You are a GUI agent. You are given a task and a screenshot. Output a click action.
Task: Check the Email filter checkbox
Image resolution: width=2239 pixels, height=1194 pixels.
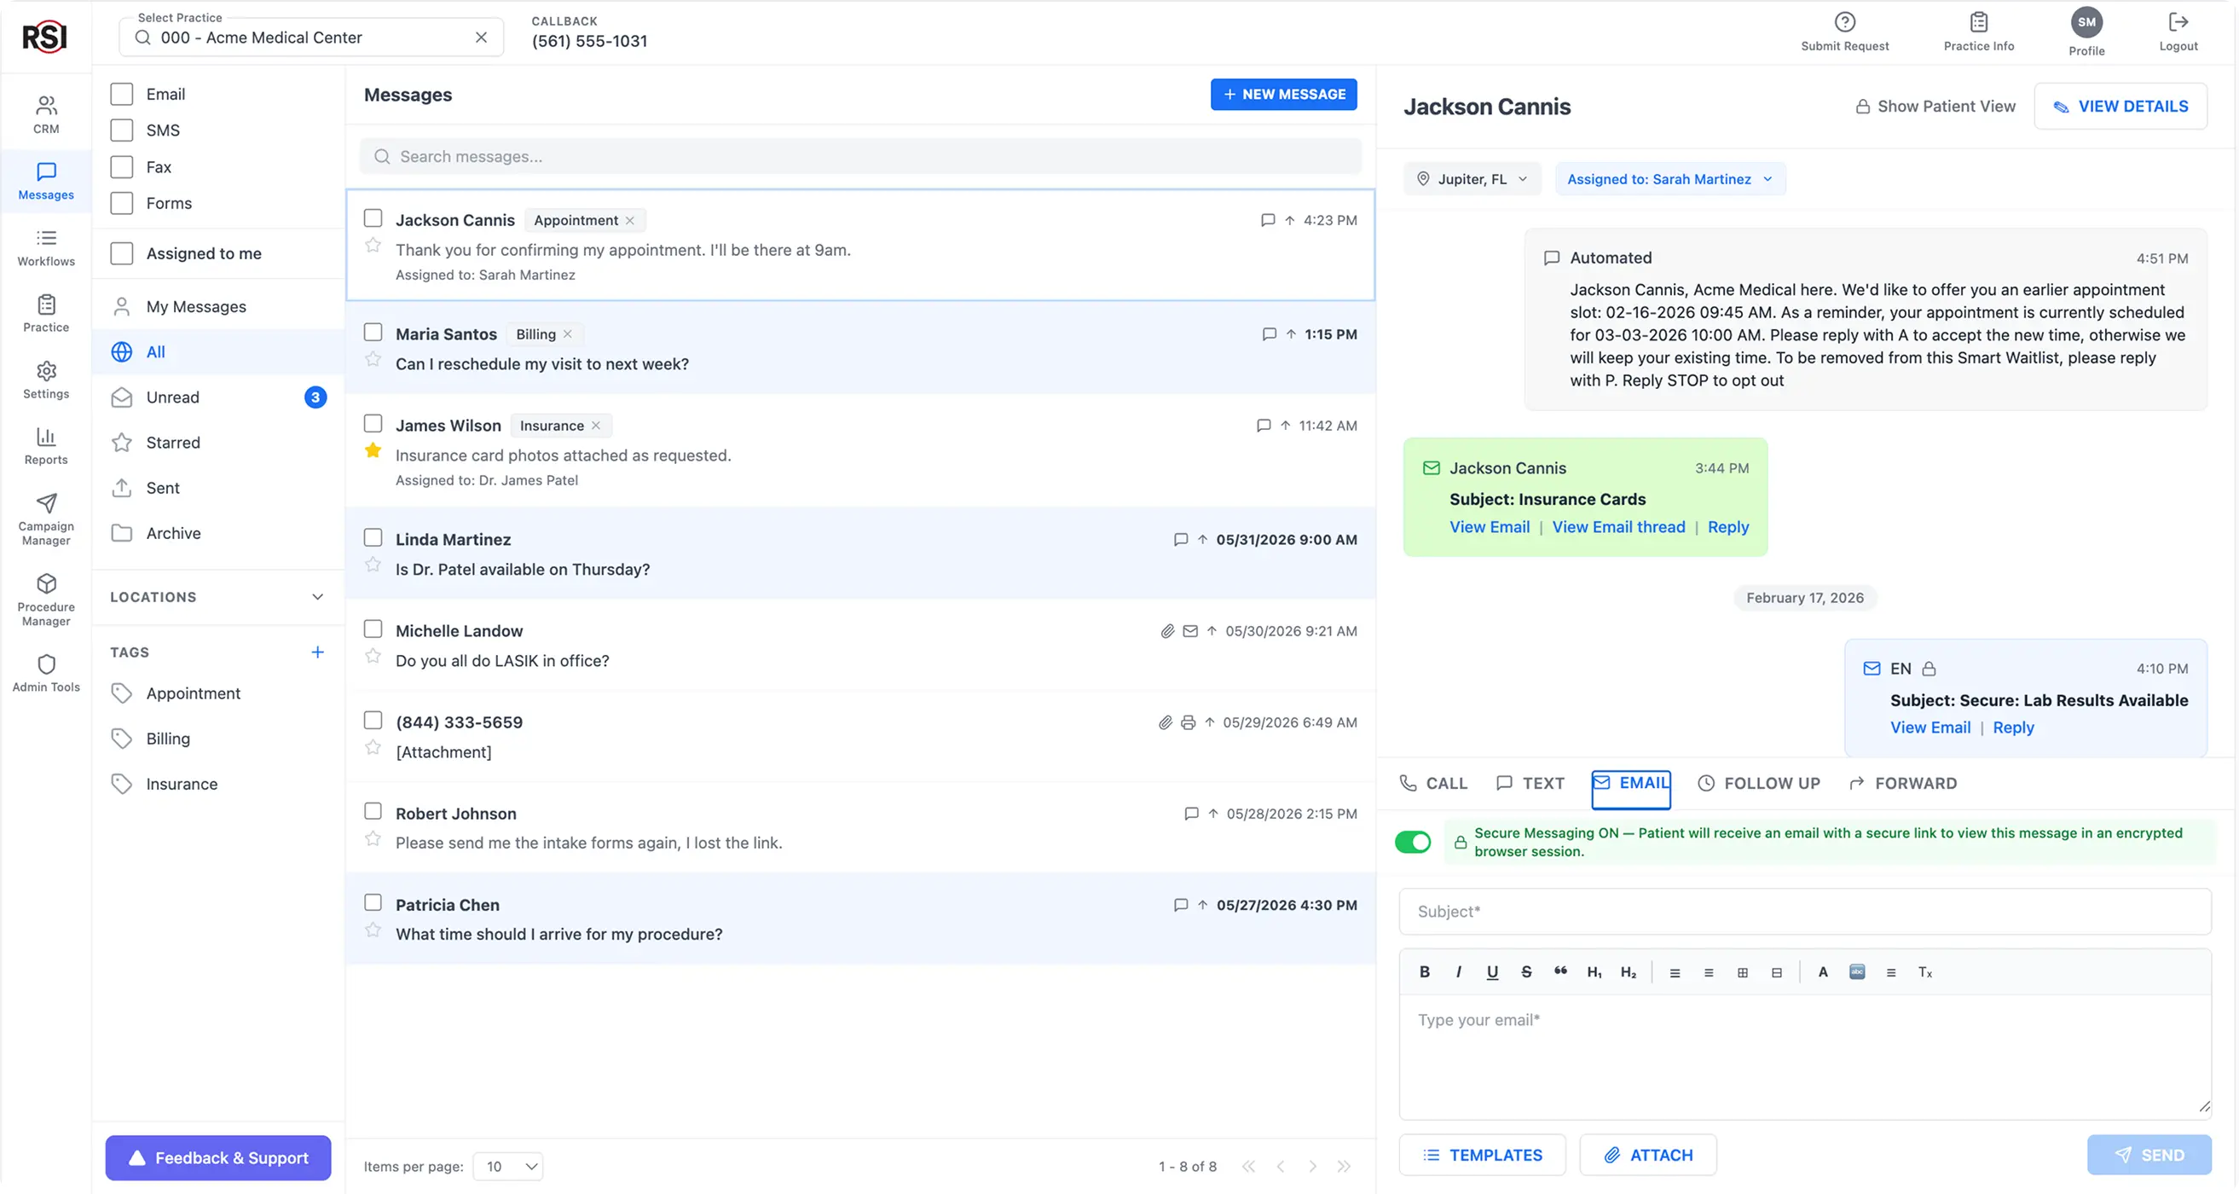pos(122,94)
